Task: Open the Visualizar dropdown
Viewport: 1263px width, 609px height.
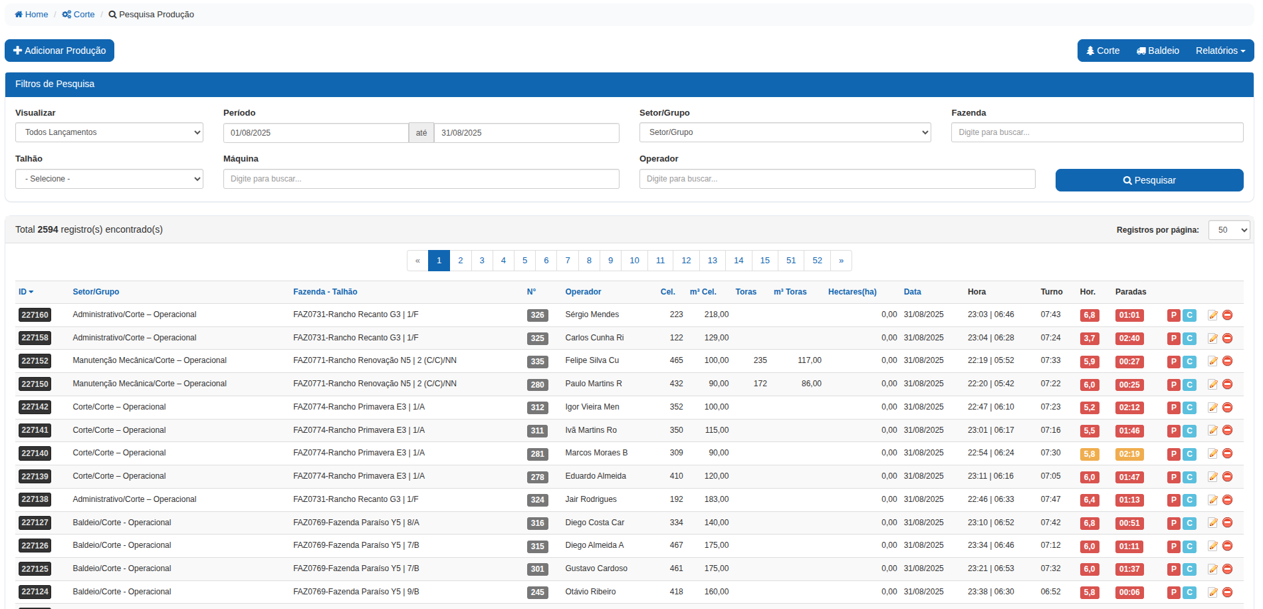Action: [x=109, y=132]
